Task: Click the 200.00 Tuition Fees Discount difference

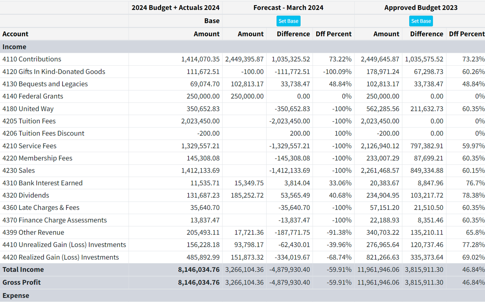Action: point(300,133)
